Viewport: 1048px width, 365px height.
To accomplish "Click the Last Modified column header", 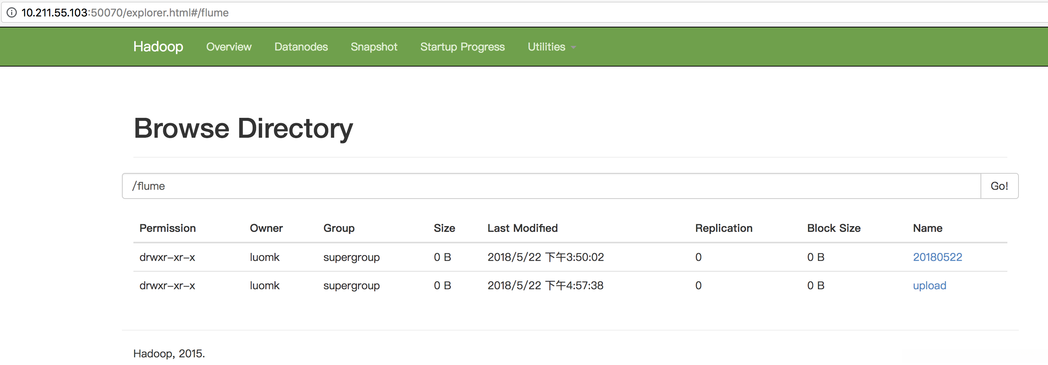I will pos(522,228).
